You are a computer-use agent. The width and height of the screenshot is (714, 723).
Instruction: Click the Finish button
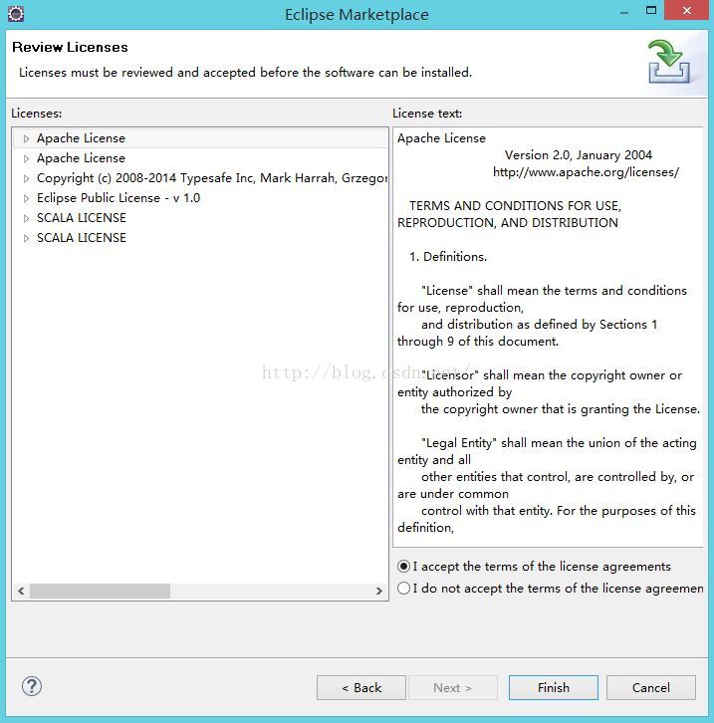[x=553, y=687]
